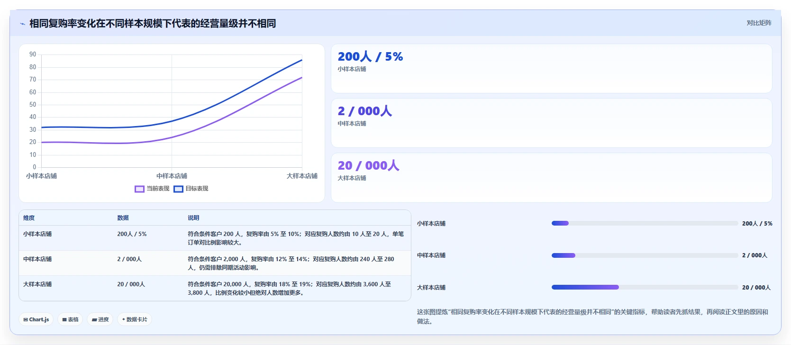Click the table cell '200人 / 5%'

tap(132, 234)
